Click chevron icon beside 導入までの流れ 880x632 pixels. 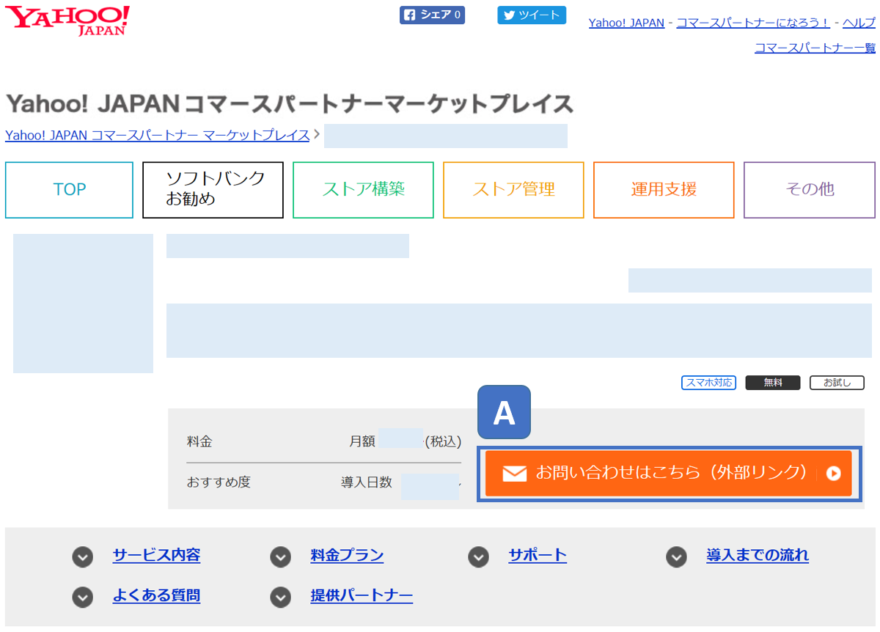point(677,557)
